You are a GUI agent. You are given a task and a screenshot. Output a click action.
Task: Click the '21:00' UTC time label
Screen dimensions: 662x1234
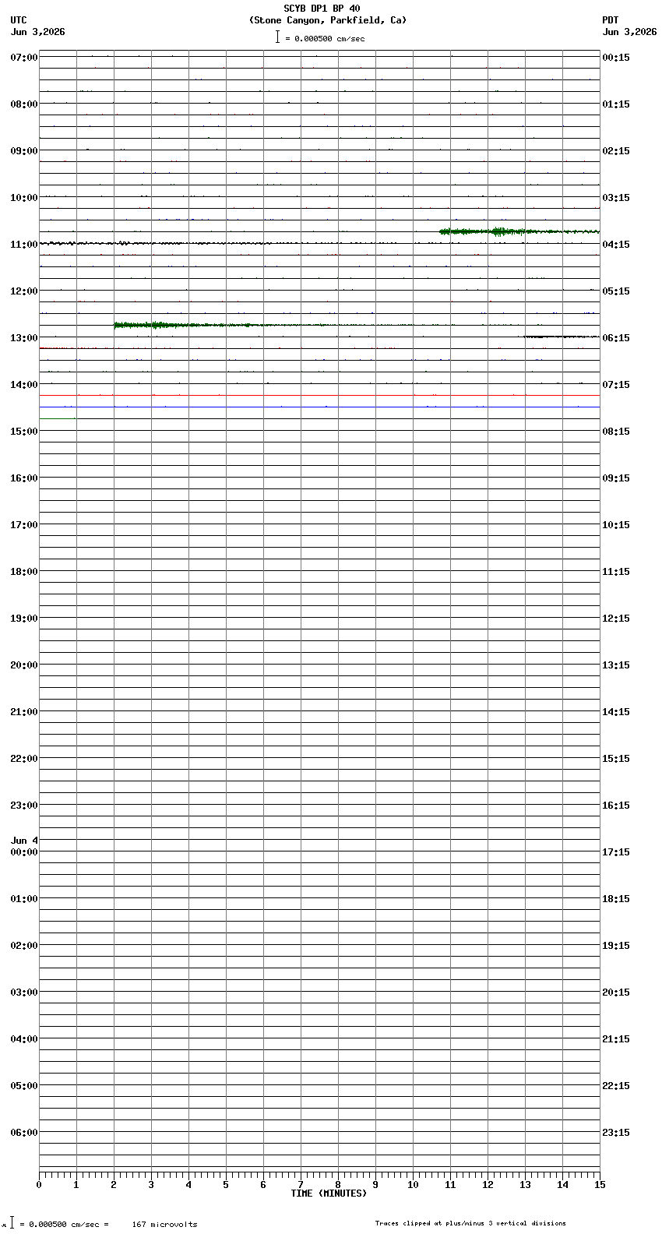point(24,712)
